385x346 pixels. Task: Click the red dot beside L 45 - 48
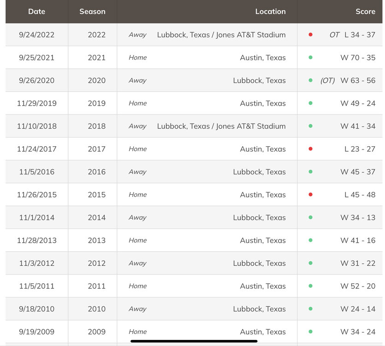pos(310,195)
